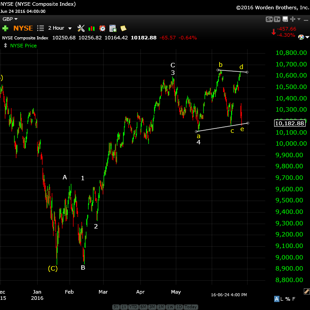
Task: Open the T dropdown button
Action: 277,19
